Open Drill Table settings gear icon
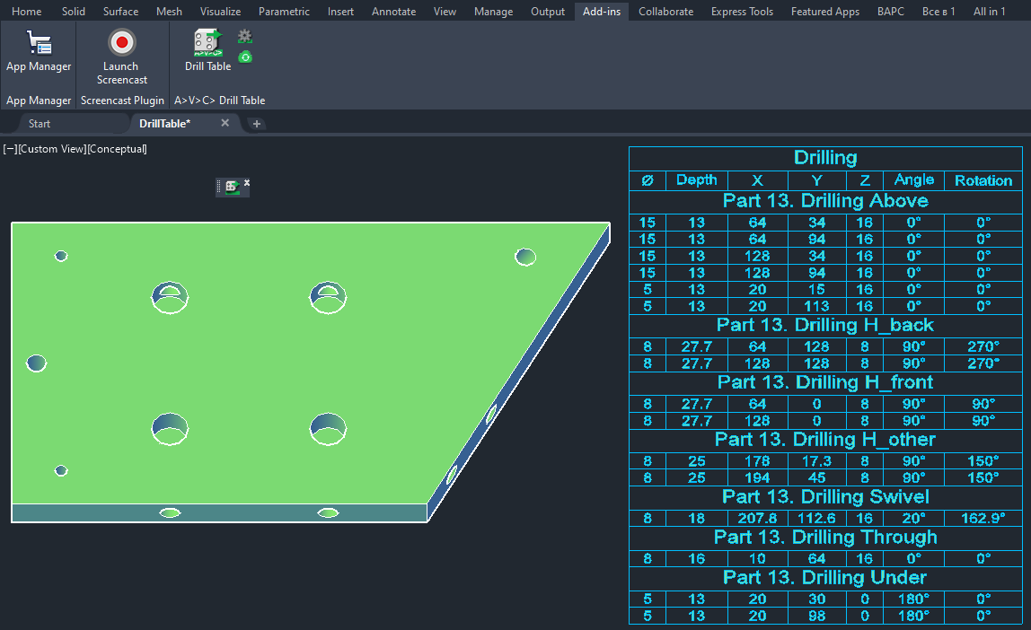Screen dimensions: 1031x630 245,37
